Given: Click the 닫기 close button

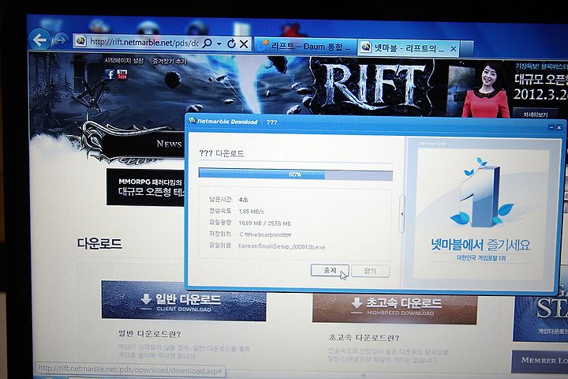Looking at the screenshot, I should (370, 271).
